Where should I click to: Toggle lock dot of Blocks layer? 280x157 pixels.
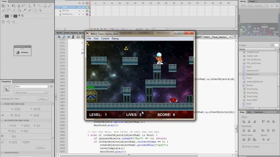tap(83, 10)
